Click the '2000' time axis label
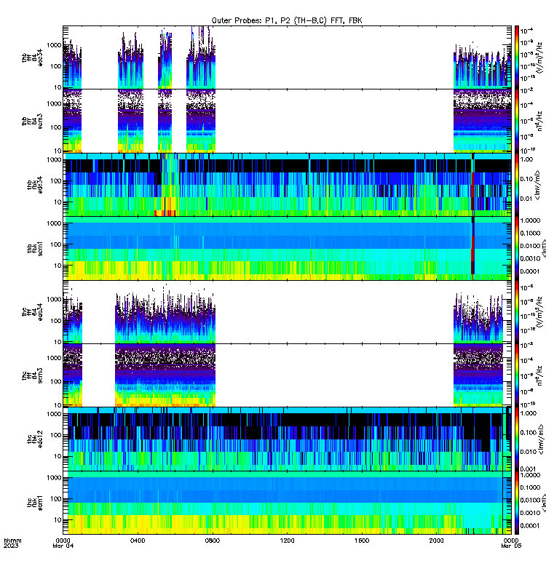This screenshot has width=546, height=582. coord(436,541)
